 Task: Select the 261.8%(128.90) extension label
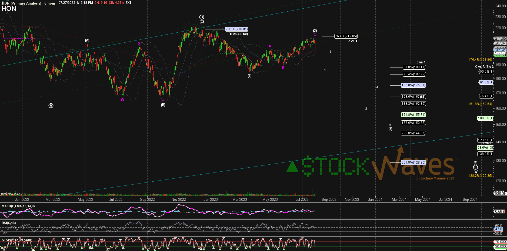[413, 162]
